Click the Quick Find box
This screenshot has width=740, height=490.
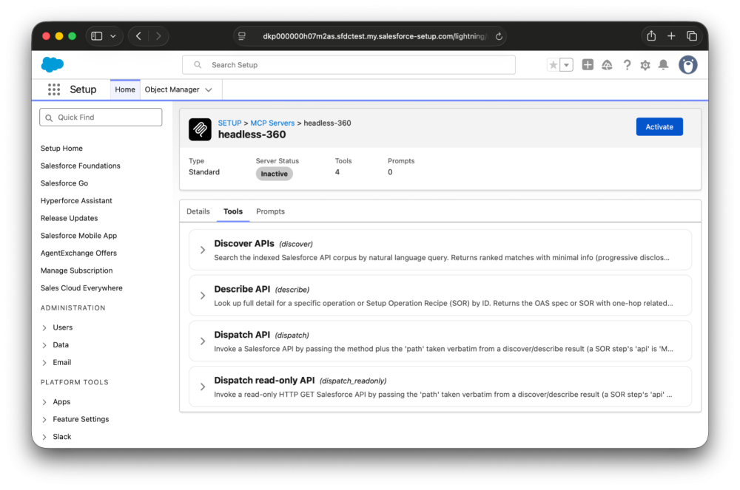pyautogui.click(x=101, y=118)
